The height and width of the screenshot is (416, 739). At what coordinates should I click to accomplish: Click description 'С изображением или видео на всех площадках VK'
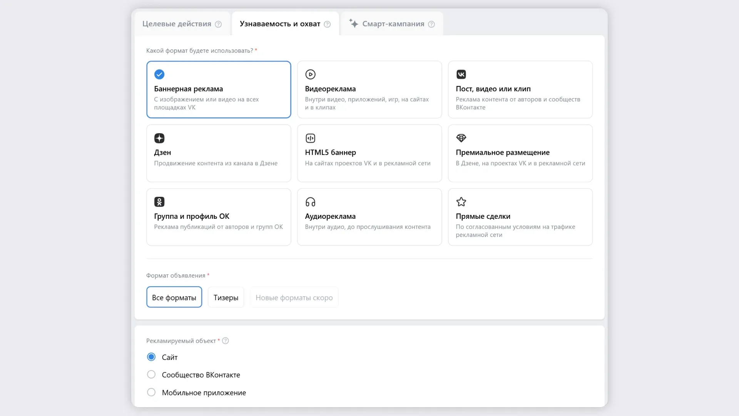click(x=206, y=103)
